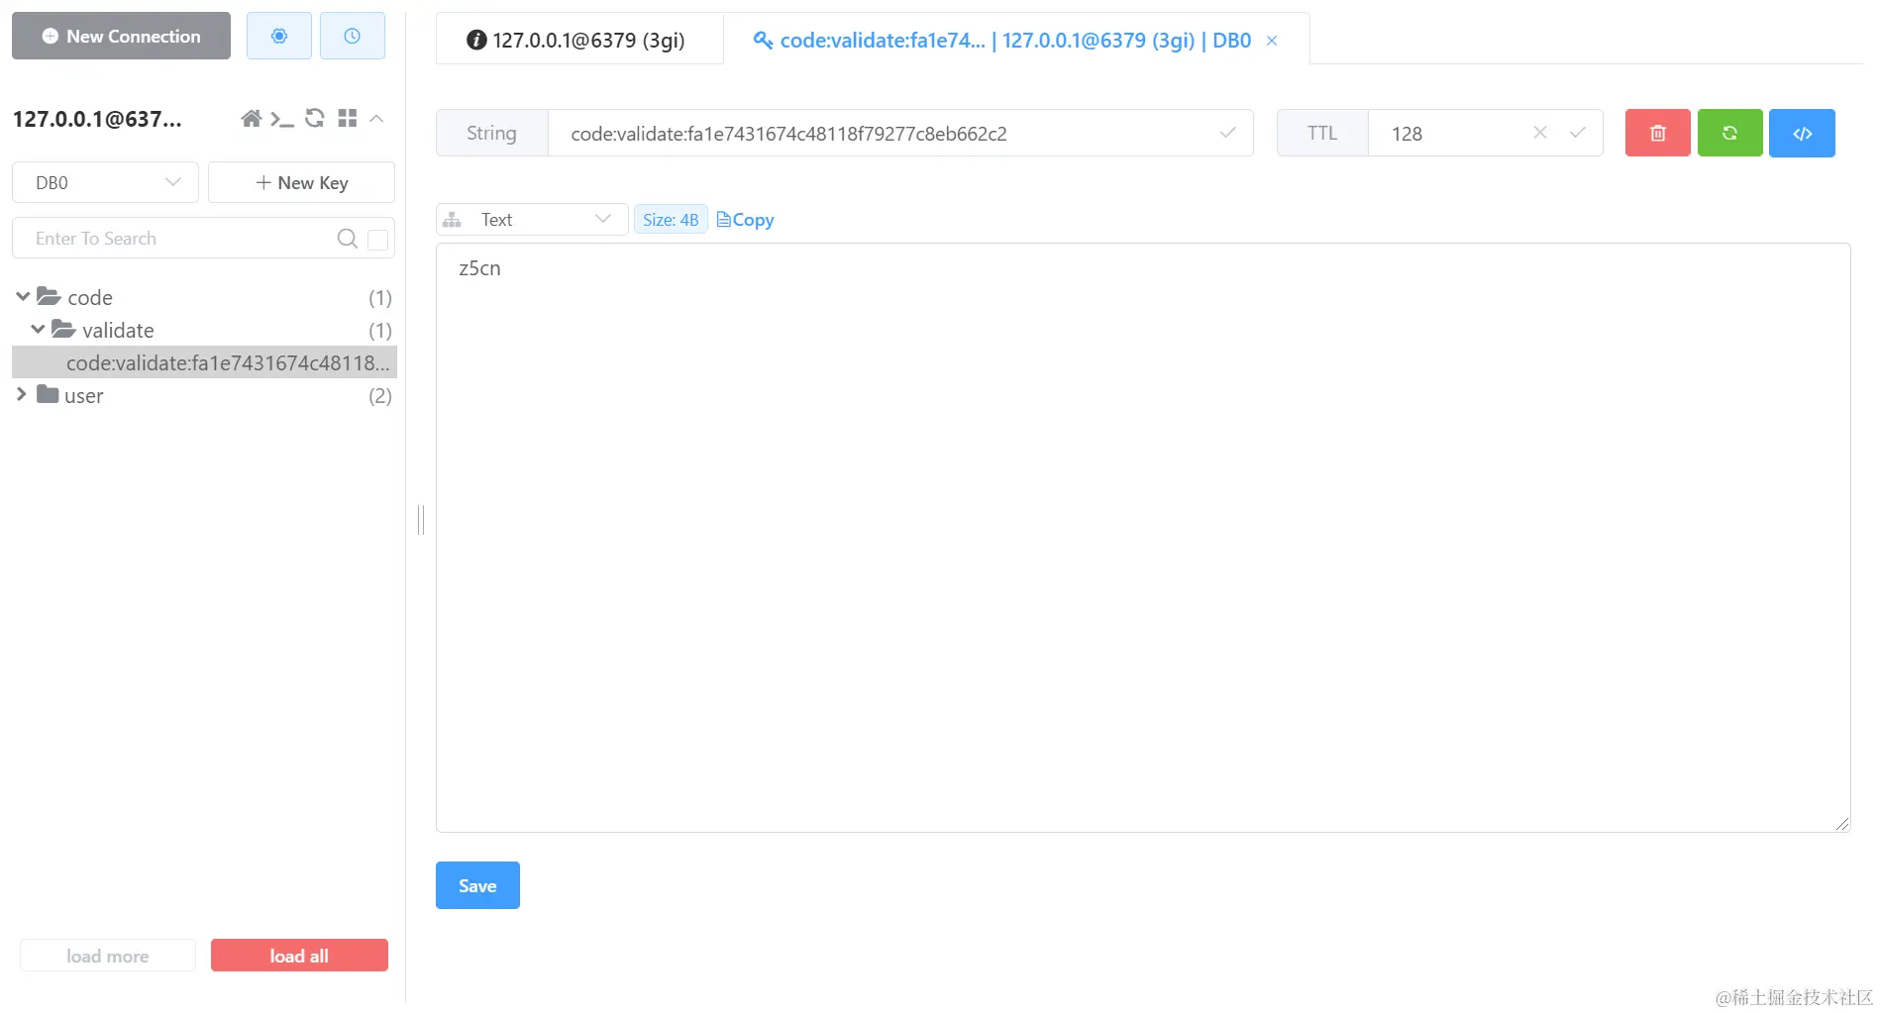Click into the z5cn value textarea
This screenshot has height=1014, width=1880.
(x=1143, y=538)
